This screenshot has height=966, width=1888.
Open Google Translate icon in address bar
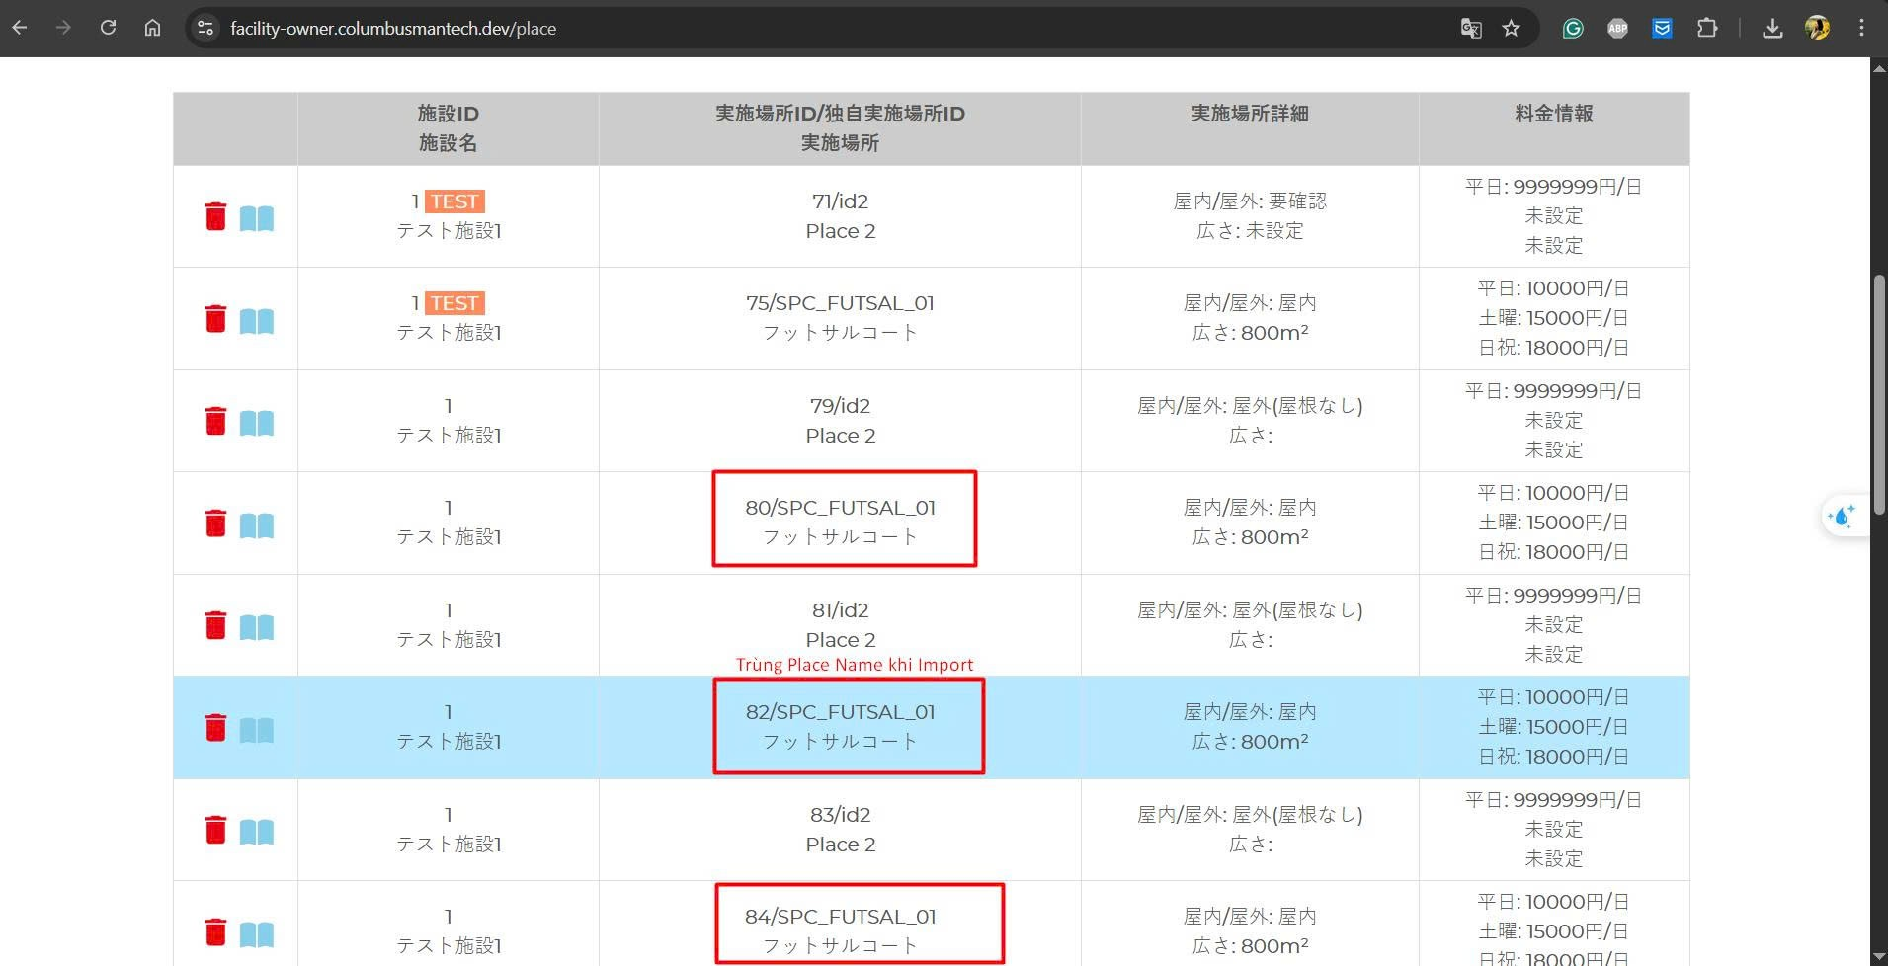point(1471,28)
